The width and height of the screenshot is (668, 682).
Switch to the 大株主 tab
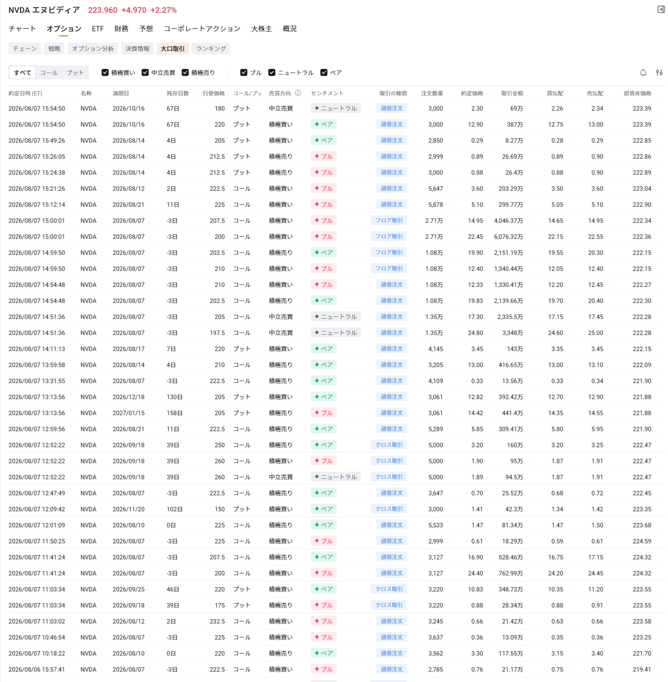tap(261, 28)
